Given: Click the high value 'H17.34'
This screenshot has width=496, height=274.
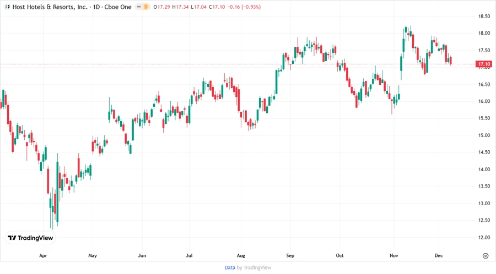Looking at the screenshot, I should point(180,7).
